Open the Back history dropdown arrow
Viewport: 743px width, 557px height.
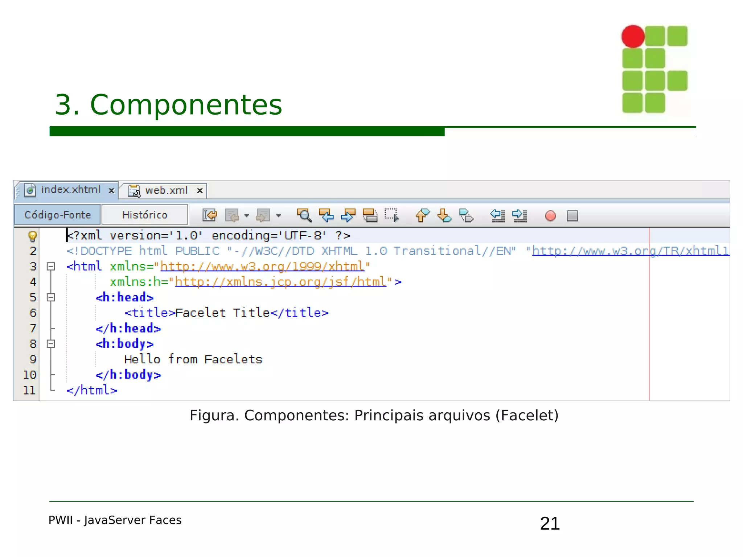click(247, 215)
